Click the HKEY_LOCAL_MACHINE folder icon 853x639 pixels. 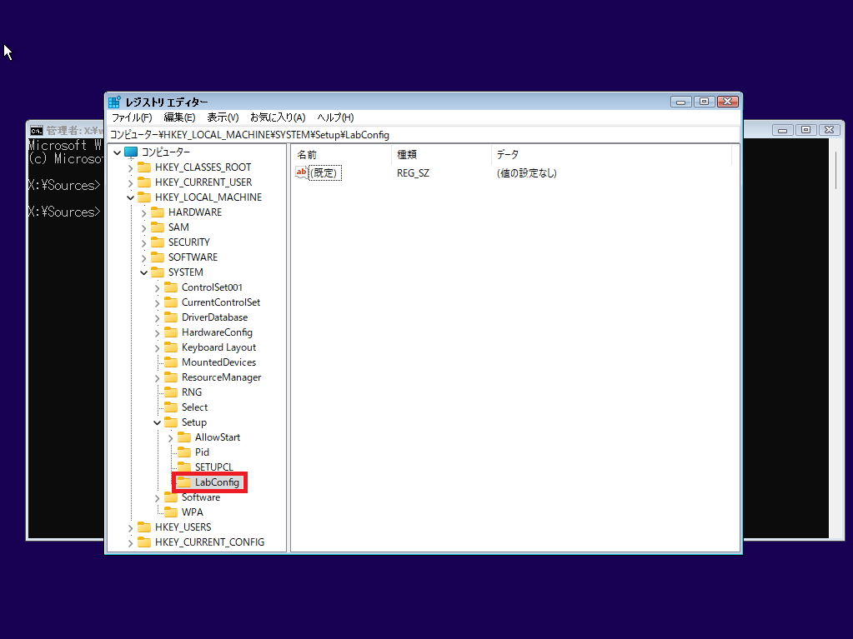click(144, 197)
